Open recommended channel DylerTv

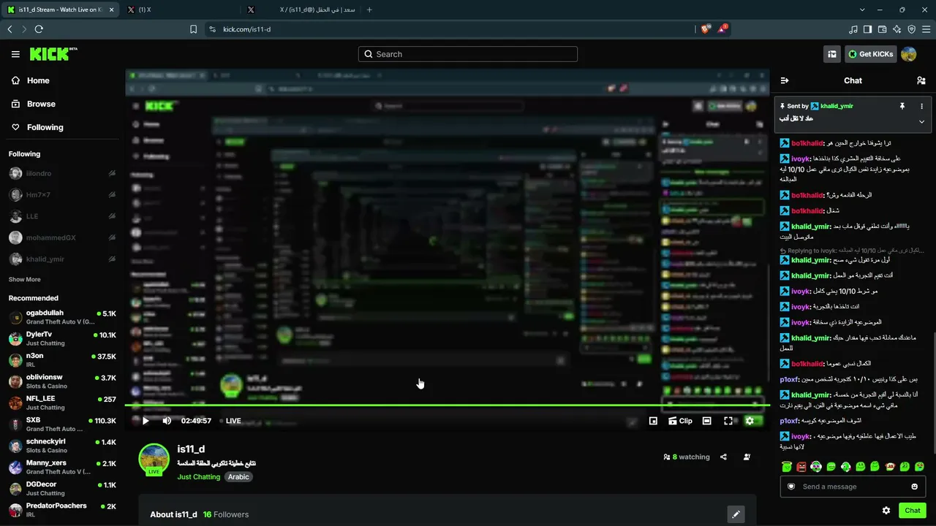coord(62,338)
